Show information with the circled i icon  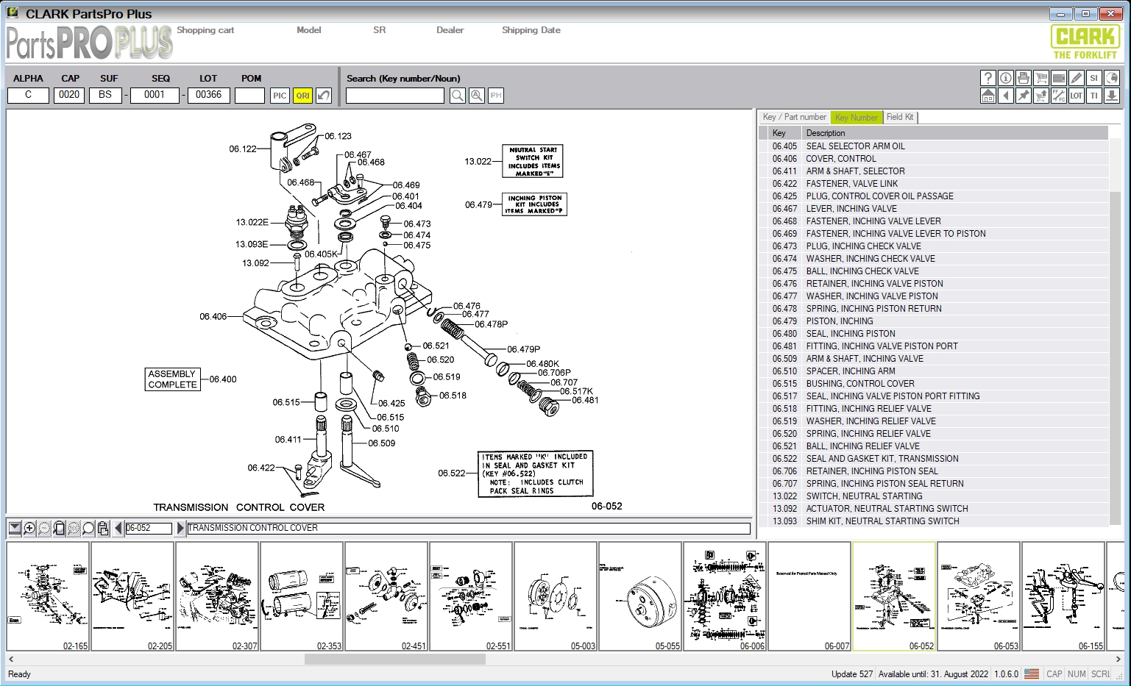1006,78
